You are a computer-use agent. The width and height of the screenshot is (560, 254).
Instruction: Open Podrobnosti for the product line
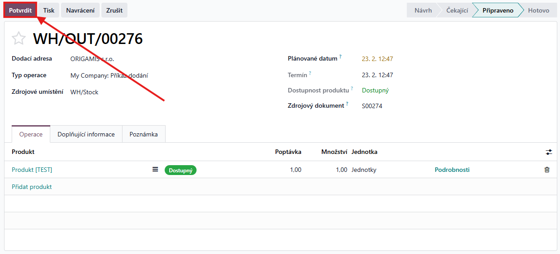coord(452,170)
